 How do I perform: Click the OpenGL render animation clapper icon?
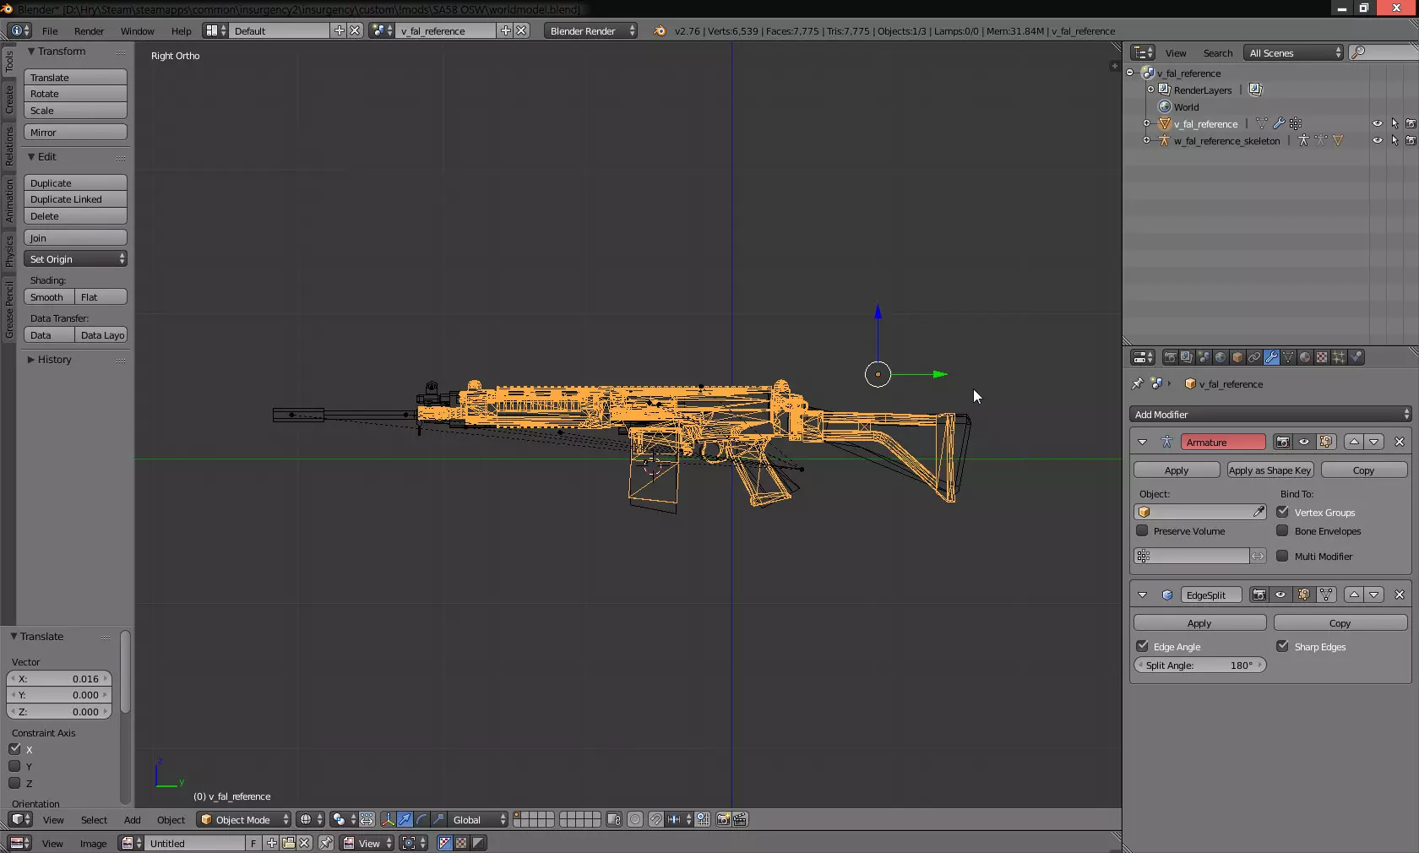point(740,819)
